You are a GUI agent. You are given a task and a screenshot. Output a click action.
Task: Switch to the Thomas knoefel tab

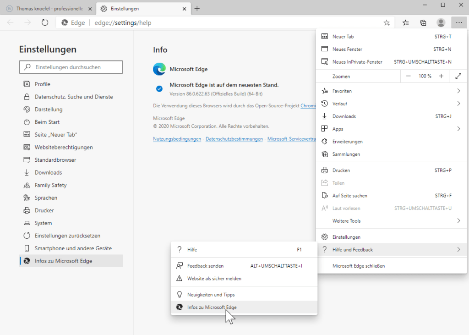point(49,9)
